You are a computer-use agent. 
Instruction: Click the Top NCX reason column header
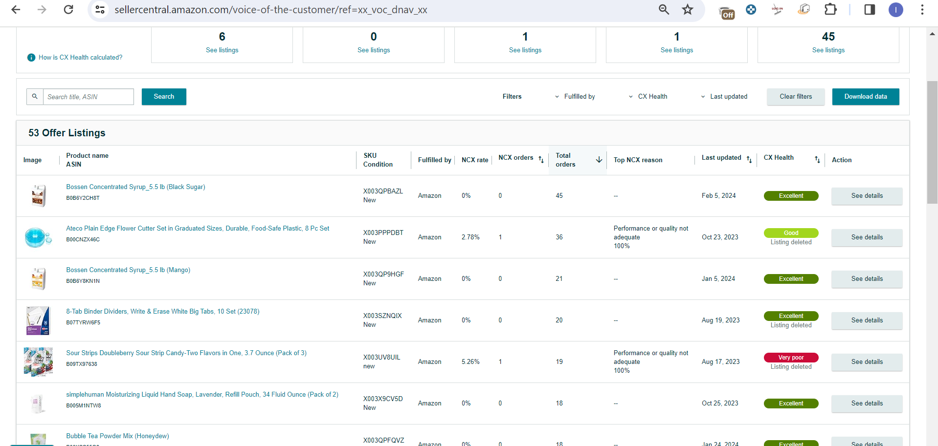[638, 160]
